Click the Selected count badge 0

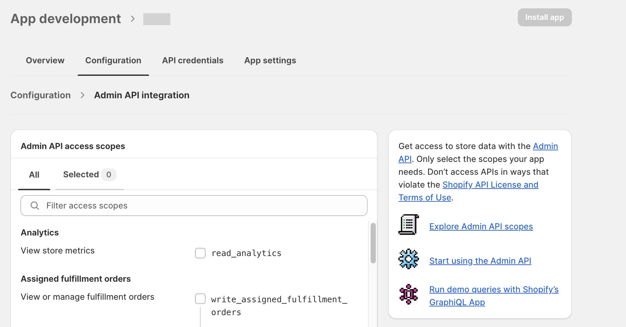[x=109, y=175]
